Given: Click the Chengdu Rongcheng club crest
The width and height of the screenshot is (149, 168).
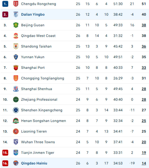Looking at the screenshot, I should pos(16,4).
